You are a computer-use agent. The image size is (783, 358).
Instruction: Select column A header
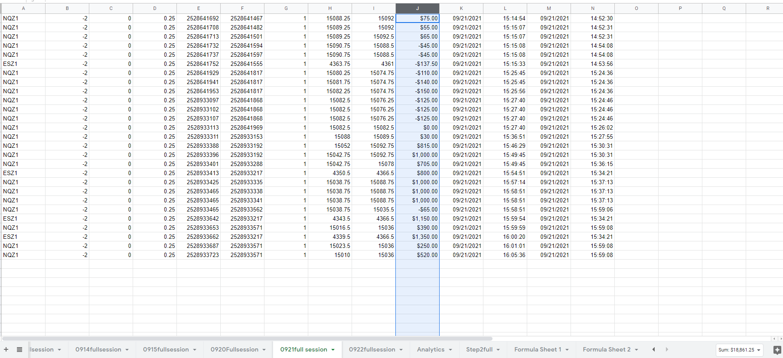pyautogui.click(x=23, y=8)
